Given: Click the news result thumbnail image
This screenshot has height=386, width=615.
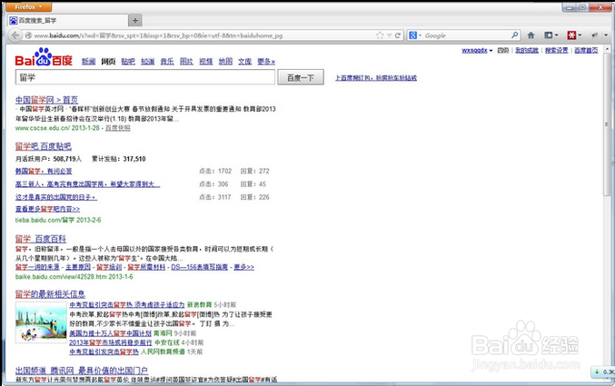Looking at the screenshot, I should click(x=41, y=322).
